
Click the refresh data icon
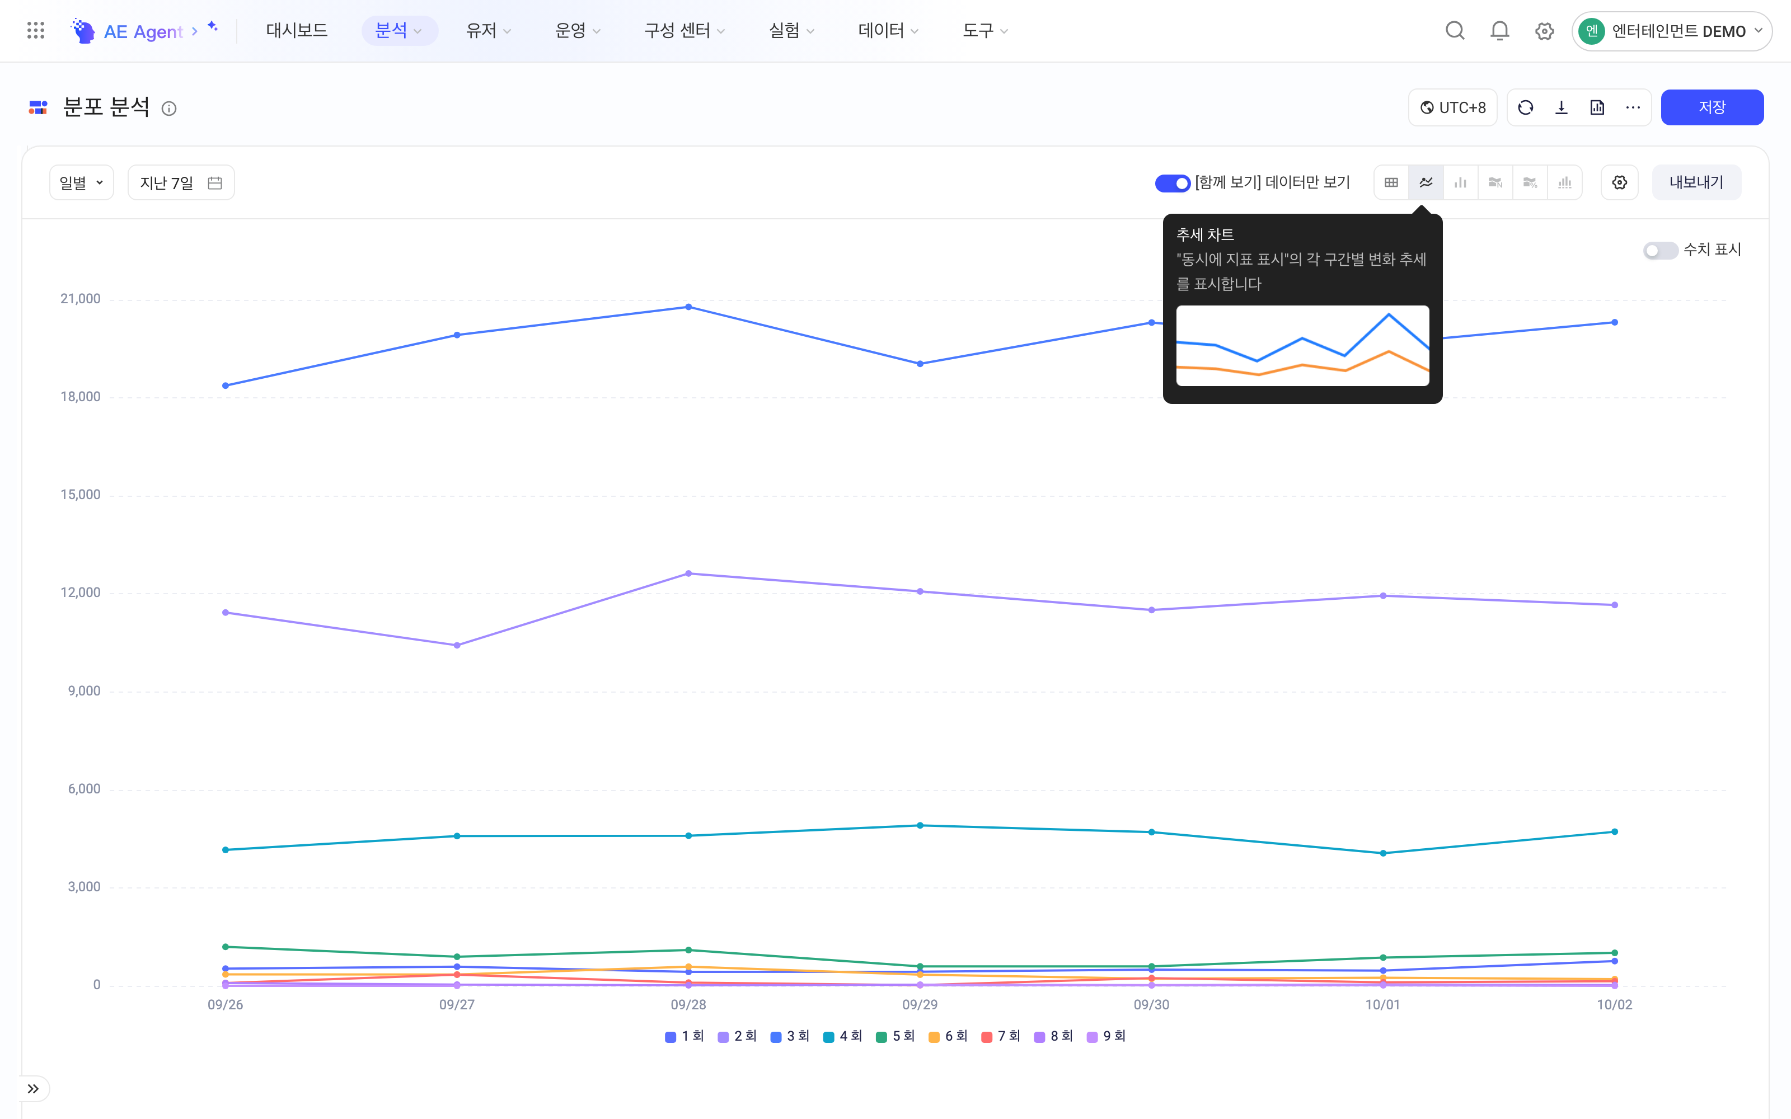pyautogui.click(x=1525, y=108)
